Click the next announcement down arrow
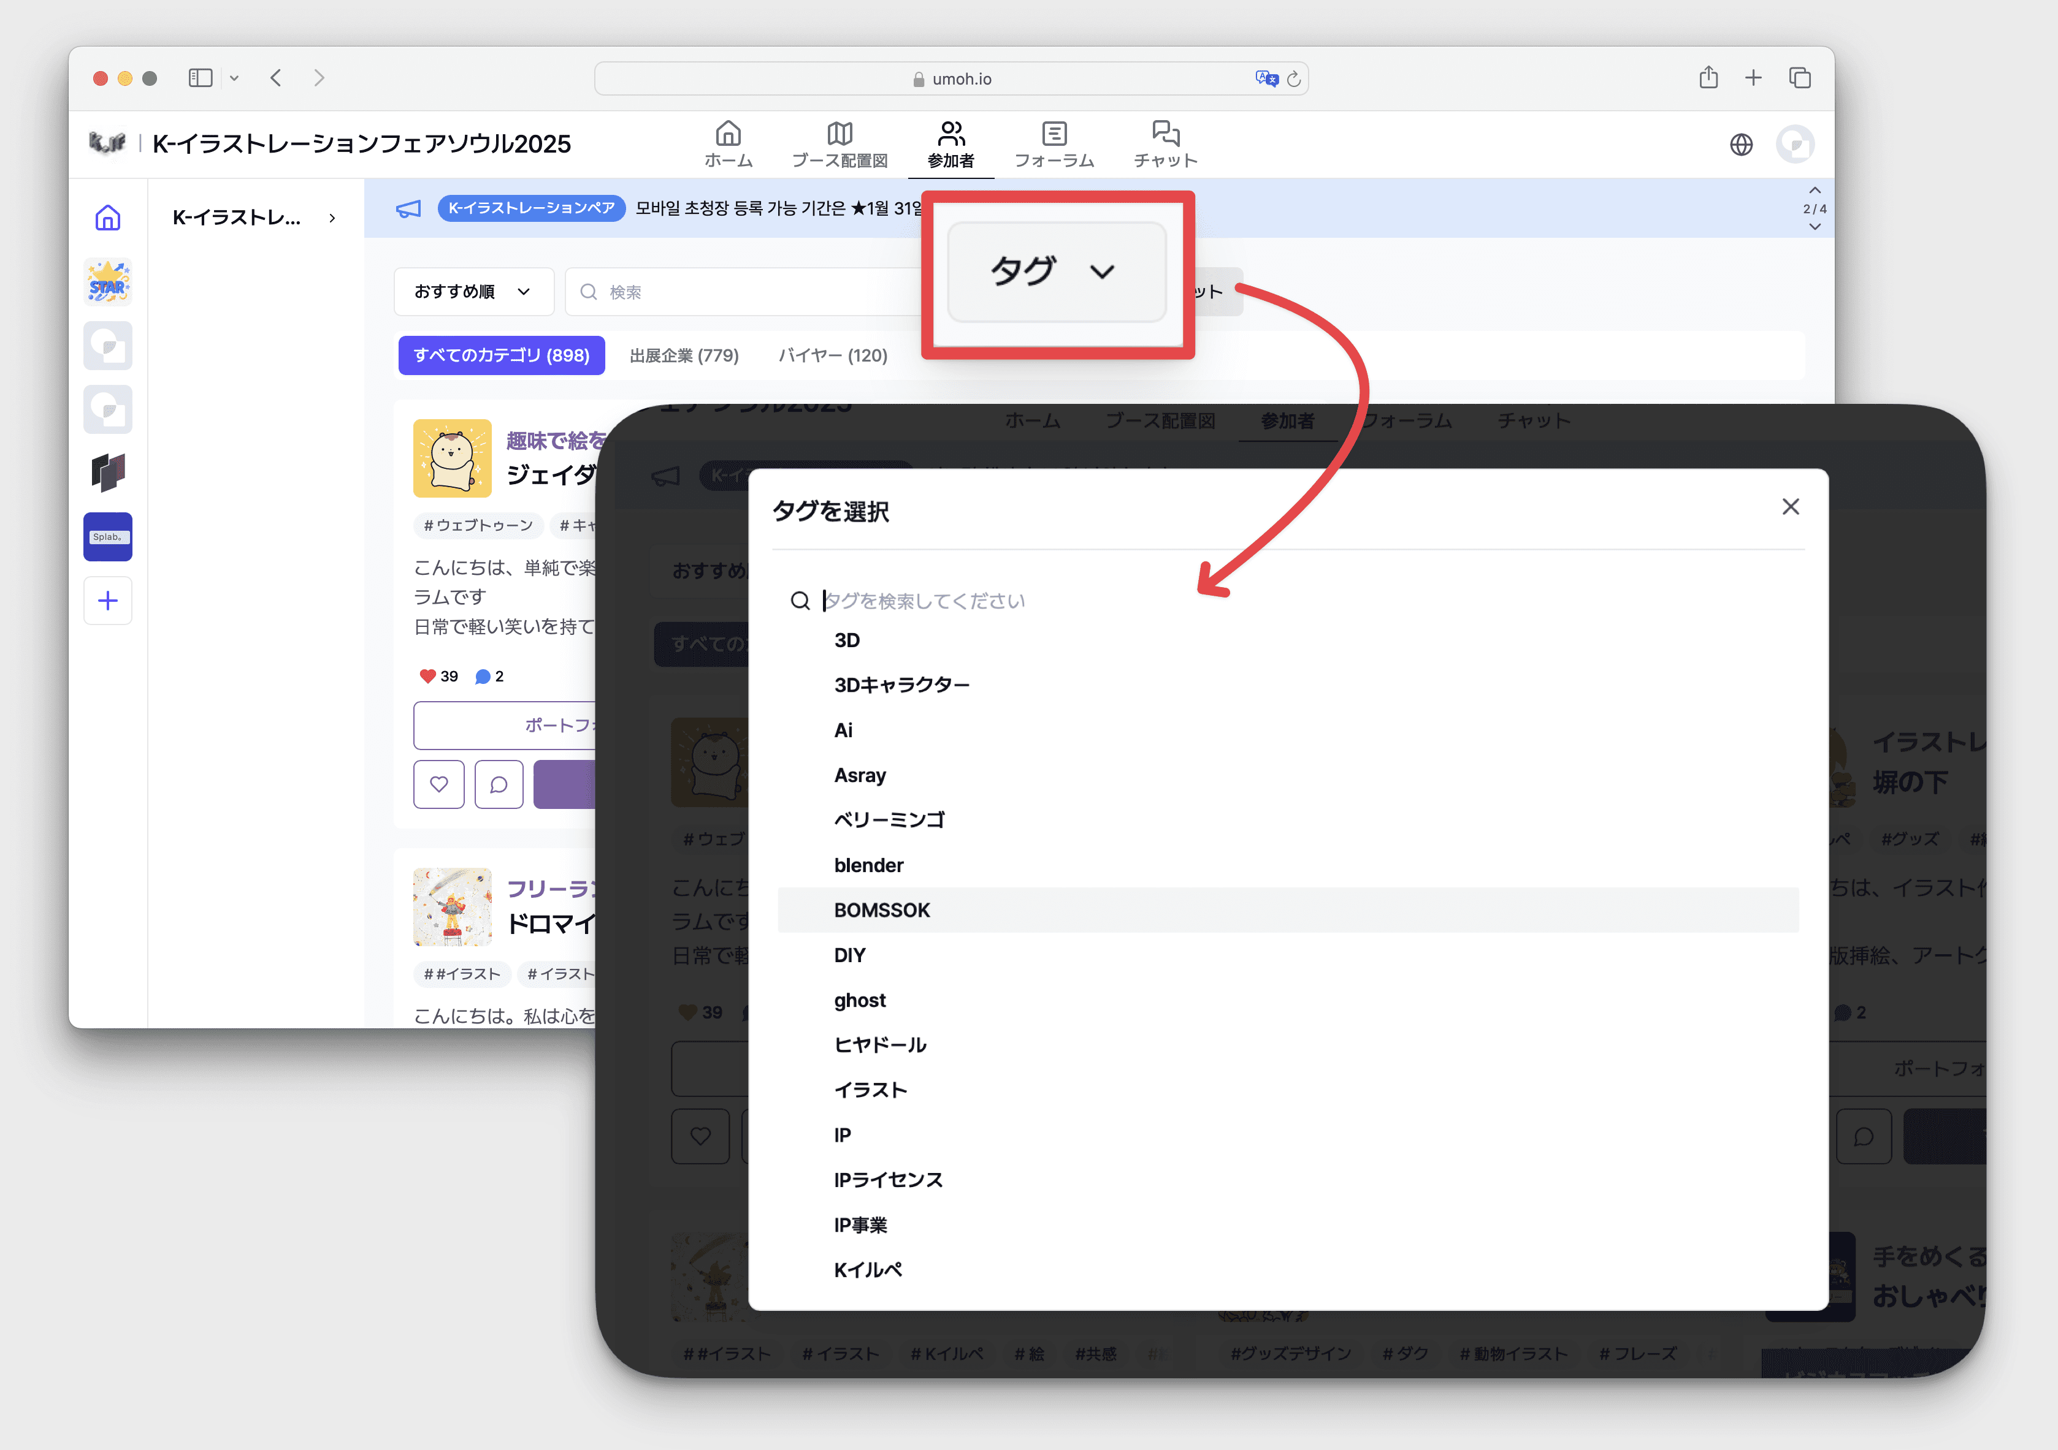Screen dimensions: 2058x1450 click(x=1814, y=227)
